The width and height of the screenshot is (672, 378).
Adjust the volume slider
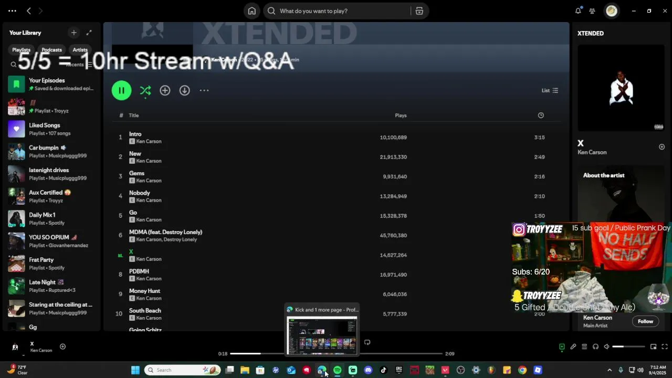coord(628,346)
